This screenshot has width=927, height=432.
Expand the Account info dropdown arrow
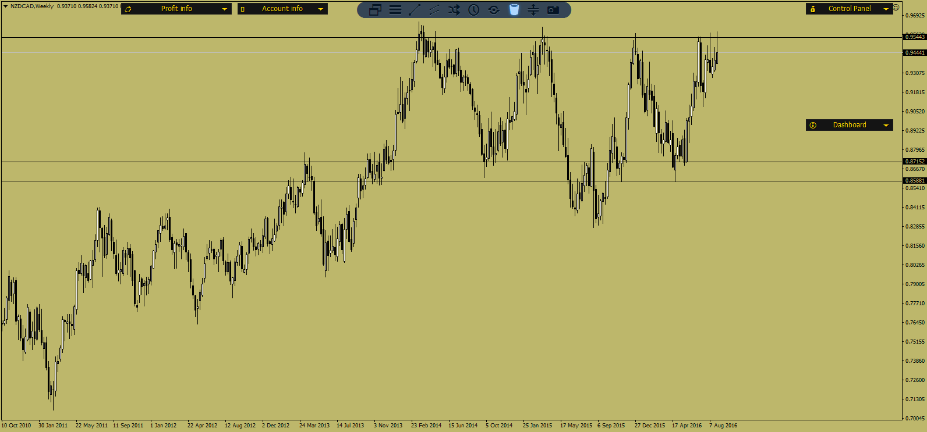click(320, 9)
